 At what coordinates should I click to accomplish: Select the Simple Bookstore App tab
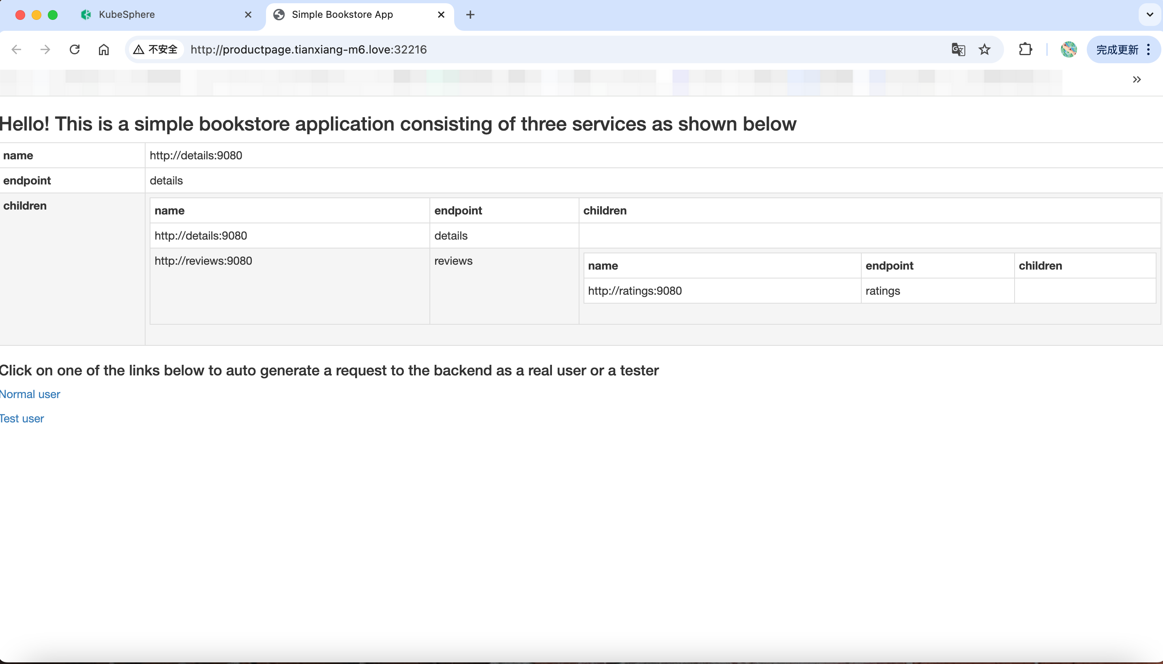tap(342, 15)
